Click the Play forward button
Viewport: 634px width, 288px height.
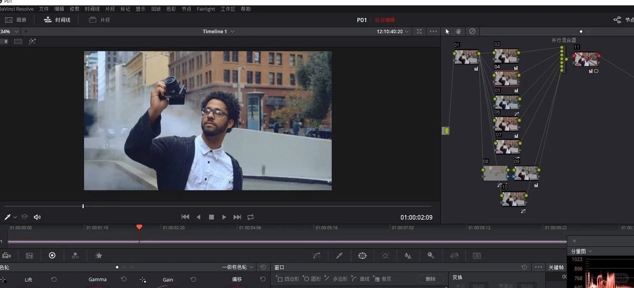pos(224,217)
